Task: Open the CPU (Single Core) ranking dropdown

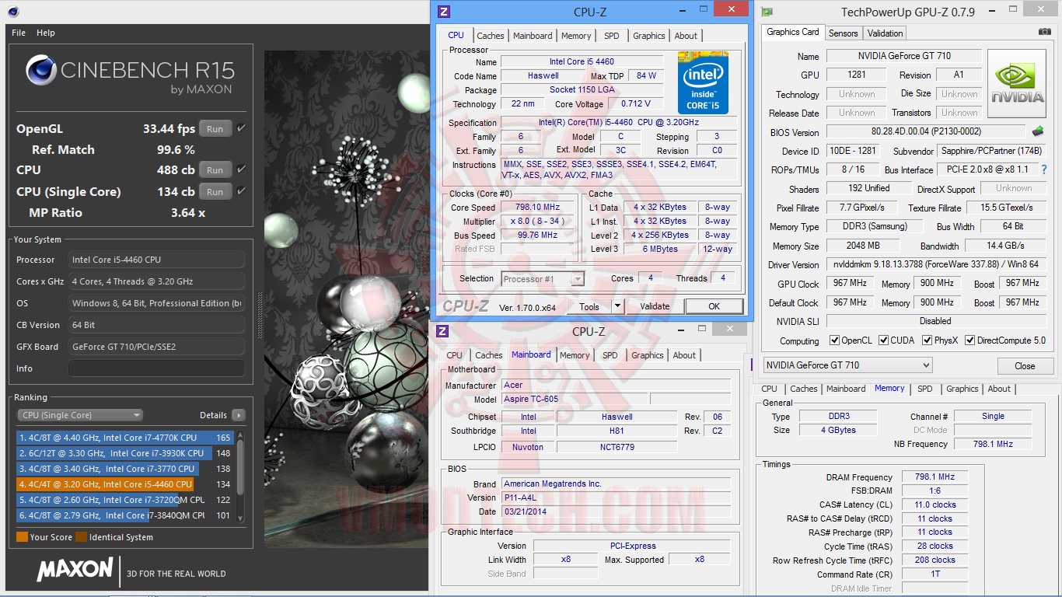Action: tap(80, 415)
